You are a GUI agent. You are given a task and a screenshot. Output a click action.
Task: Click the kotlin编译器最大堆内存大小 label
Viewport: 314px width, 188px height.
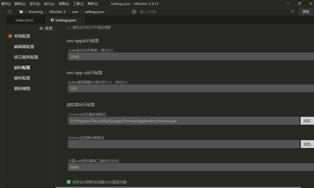coord(98,82)
